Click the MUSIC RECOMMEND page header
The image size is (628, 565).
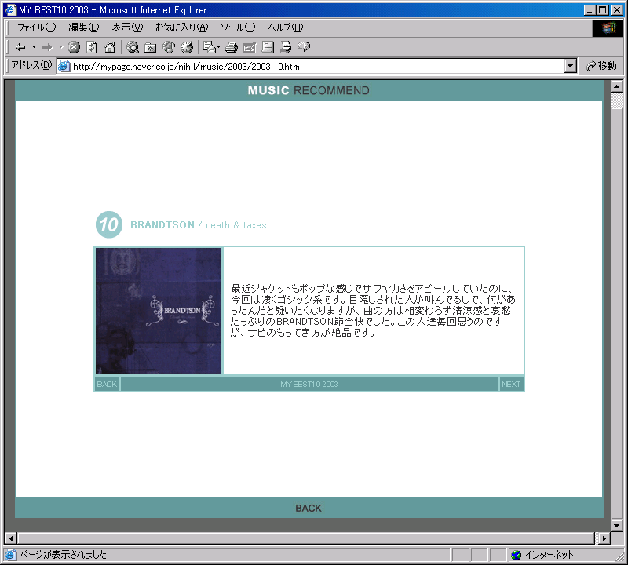tap(309, 90)
